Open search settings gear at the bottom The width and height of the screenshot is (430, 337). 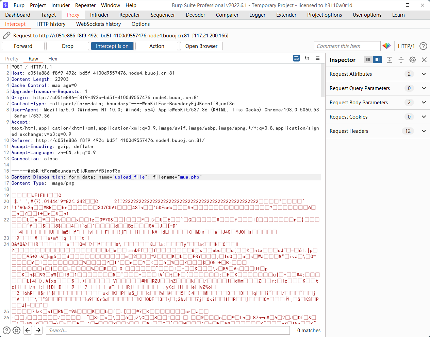pyautogui.click(x=16, y=330)
